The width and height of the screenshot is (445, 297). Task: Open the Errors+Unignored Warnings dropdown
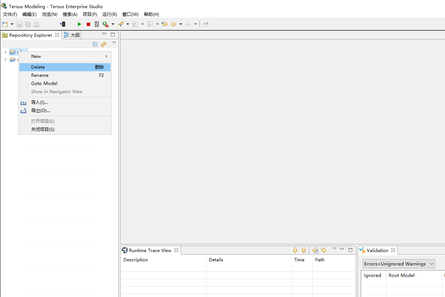[399, 264]
